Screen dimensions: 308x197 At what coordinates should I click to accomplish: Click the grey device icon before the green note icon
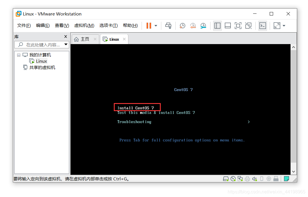click(x=276, y=179)
